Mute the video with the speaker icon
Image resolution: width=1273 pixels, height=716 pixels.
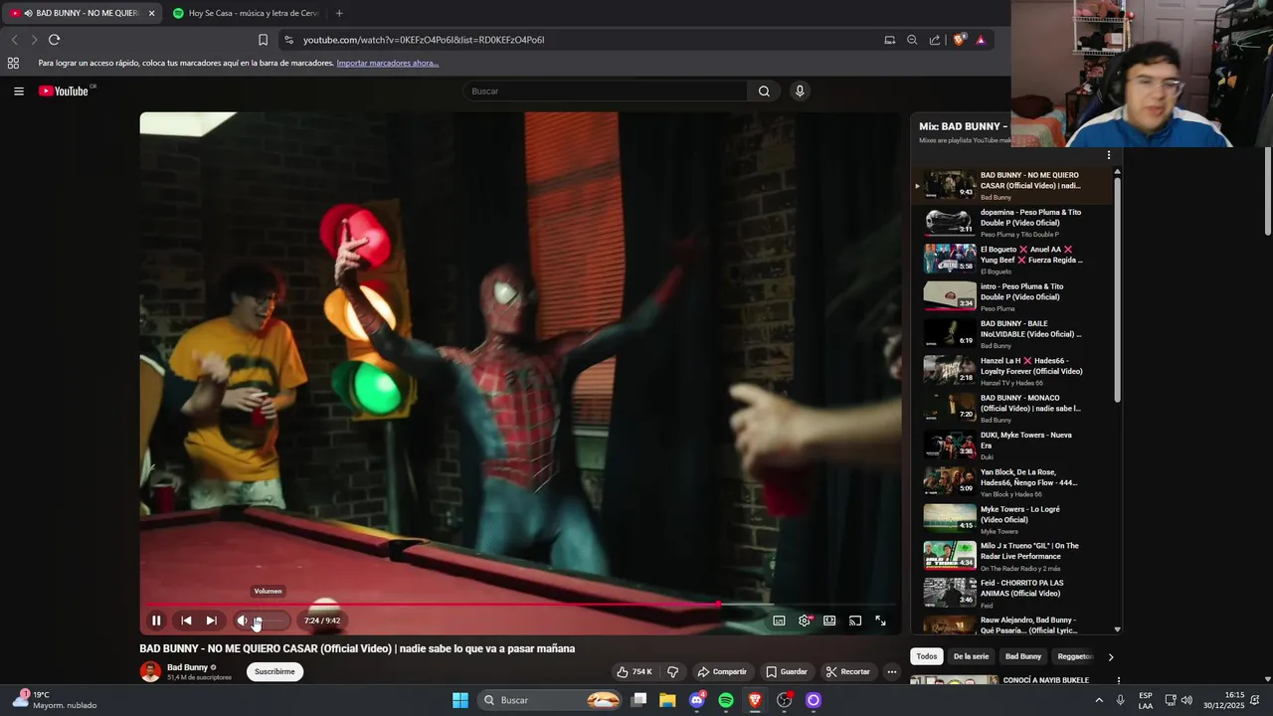(242, 621)
